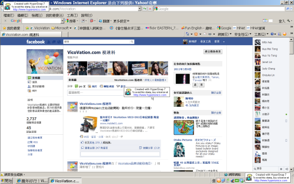The image size is (294, 184).
Task: Open the address bar dropdown arrow
Action: pyautogui.click(x=139, y=9)
